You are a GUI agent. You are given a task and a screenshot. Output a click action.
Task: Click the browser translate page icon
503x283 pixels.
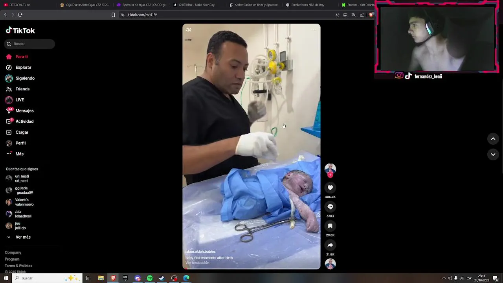click(354, 15)
